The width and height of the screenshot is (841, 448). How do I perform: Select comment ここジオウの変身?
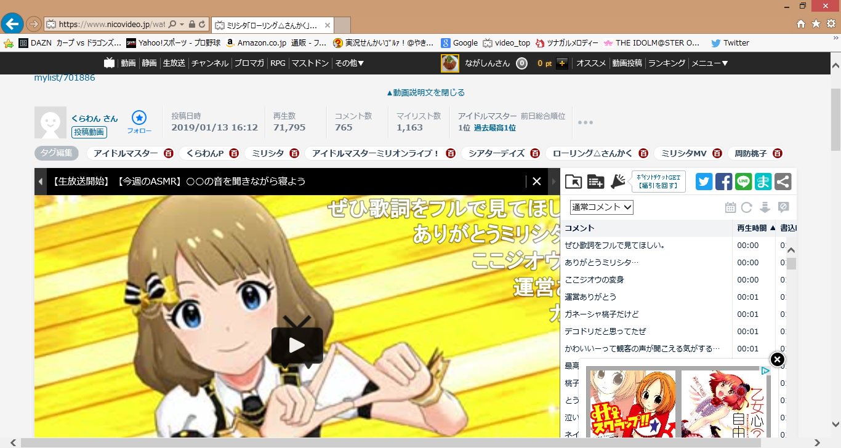coord(595,279)
